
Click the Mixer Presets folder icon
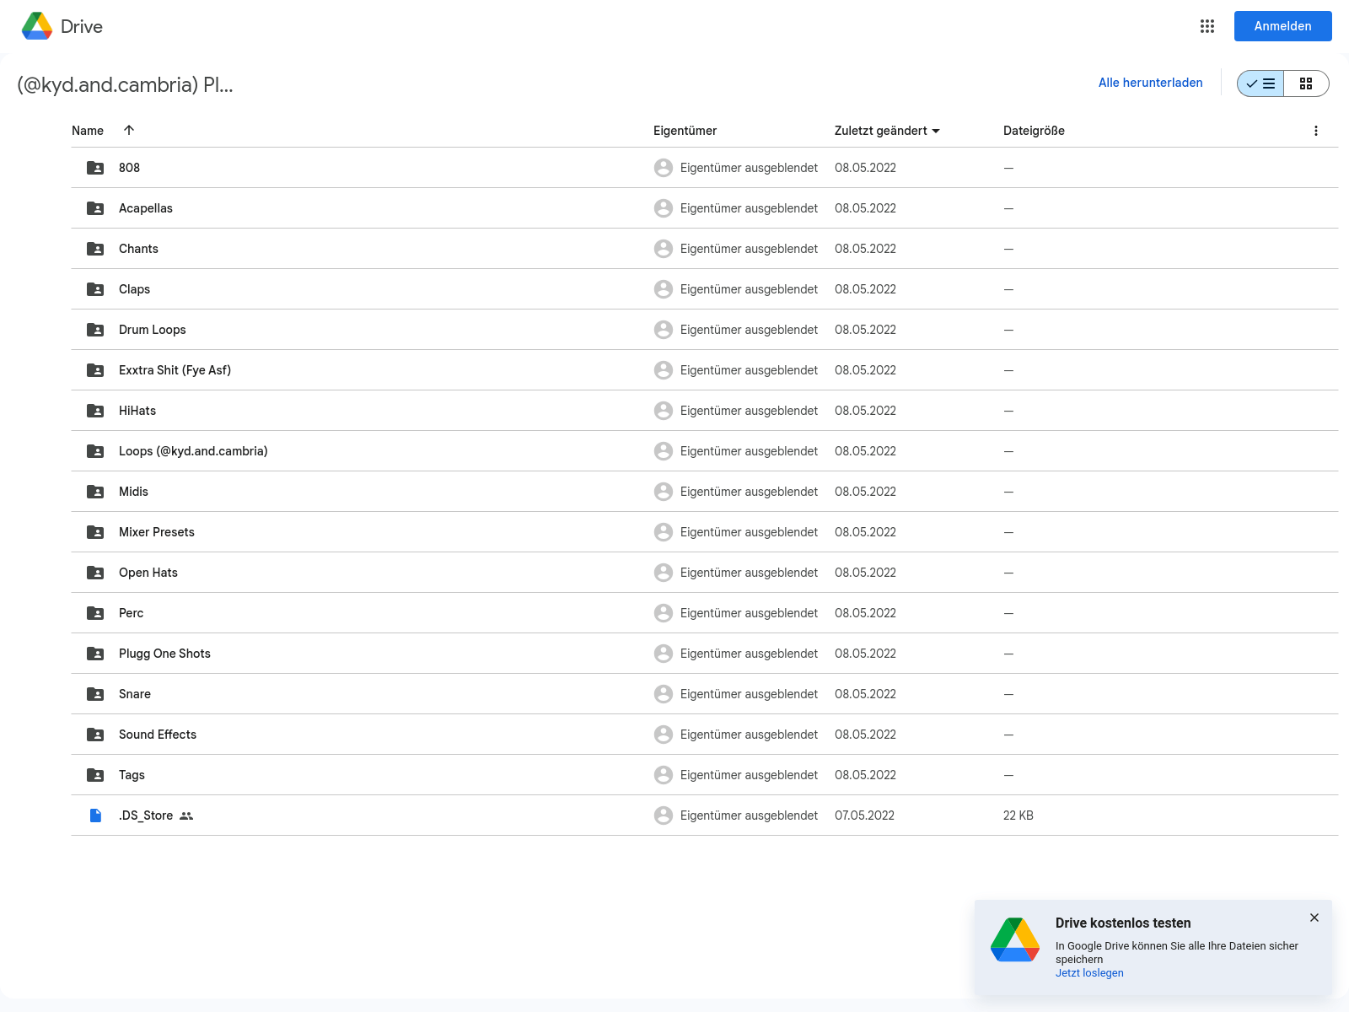point(95,532)
